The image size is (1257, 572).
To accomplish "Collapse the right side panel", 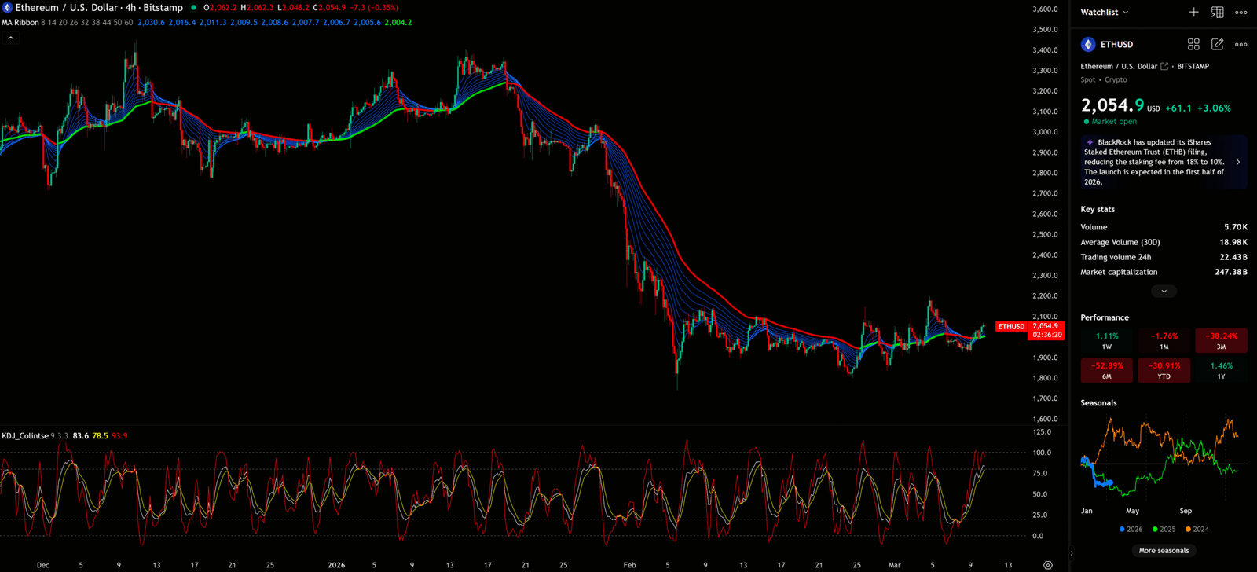I will (1072, 553).
